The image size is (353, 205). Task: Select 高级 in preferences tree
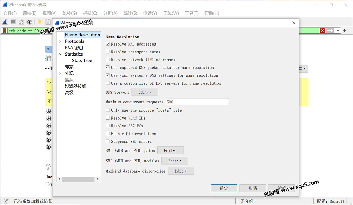pyautogui.click(x=69, y=93)
